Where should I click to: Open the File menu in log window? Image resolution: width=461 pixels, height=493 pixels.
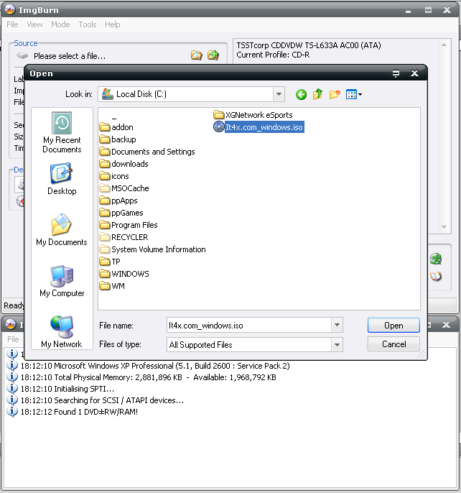coord(13,339)
